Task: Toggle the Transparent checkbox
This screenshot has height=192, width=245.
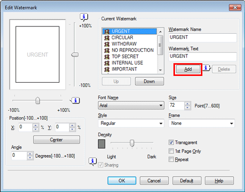Action: coord(171,143)
